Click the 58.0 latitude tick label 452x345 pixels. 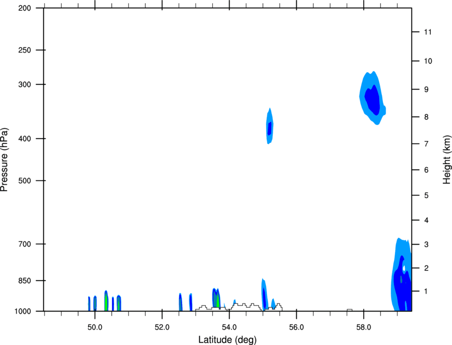364,327
